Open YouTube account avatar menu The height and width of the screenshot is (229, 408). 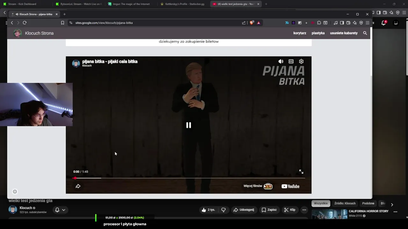coord(396,23)
